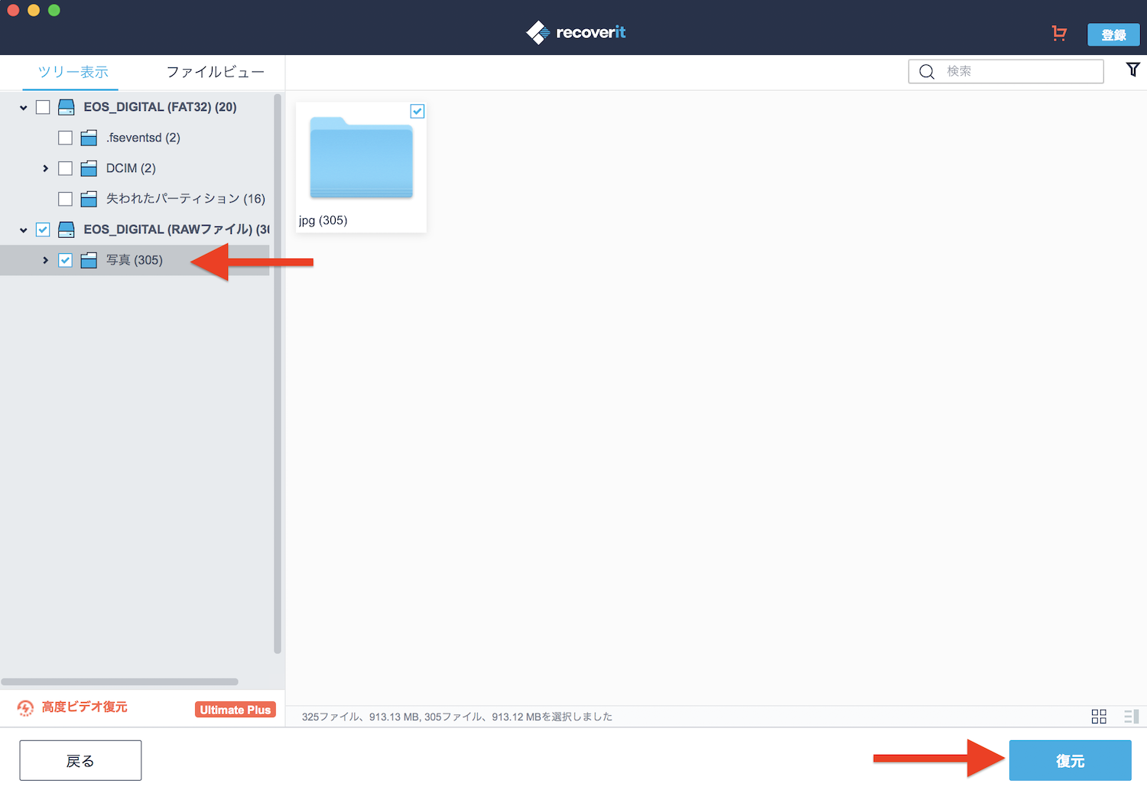The image size is (1147, 790).
Task: Click the 検索 search field
Action: tap(1006, 71)
